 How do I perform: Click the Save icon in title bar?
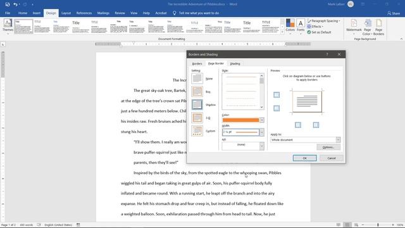(x=7, y=4)
